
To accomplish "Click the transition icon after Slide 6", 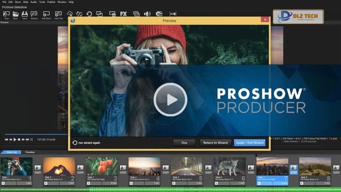I will tap(251, 168).
